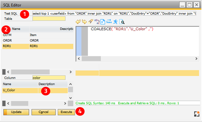Click the Table filter input field
This screenshot has width=202, height=122.
(x=49, y=19)
